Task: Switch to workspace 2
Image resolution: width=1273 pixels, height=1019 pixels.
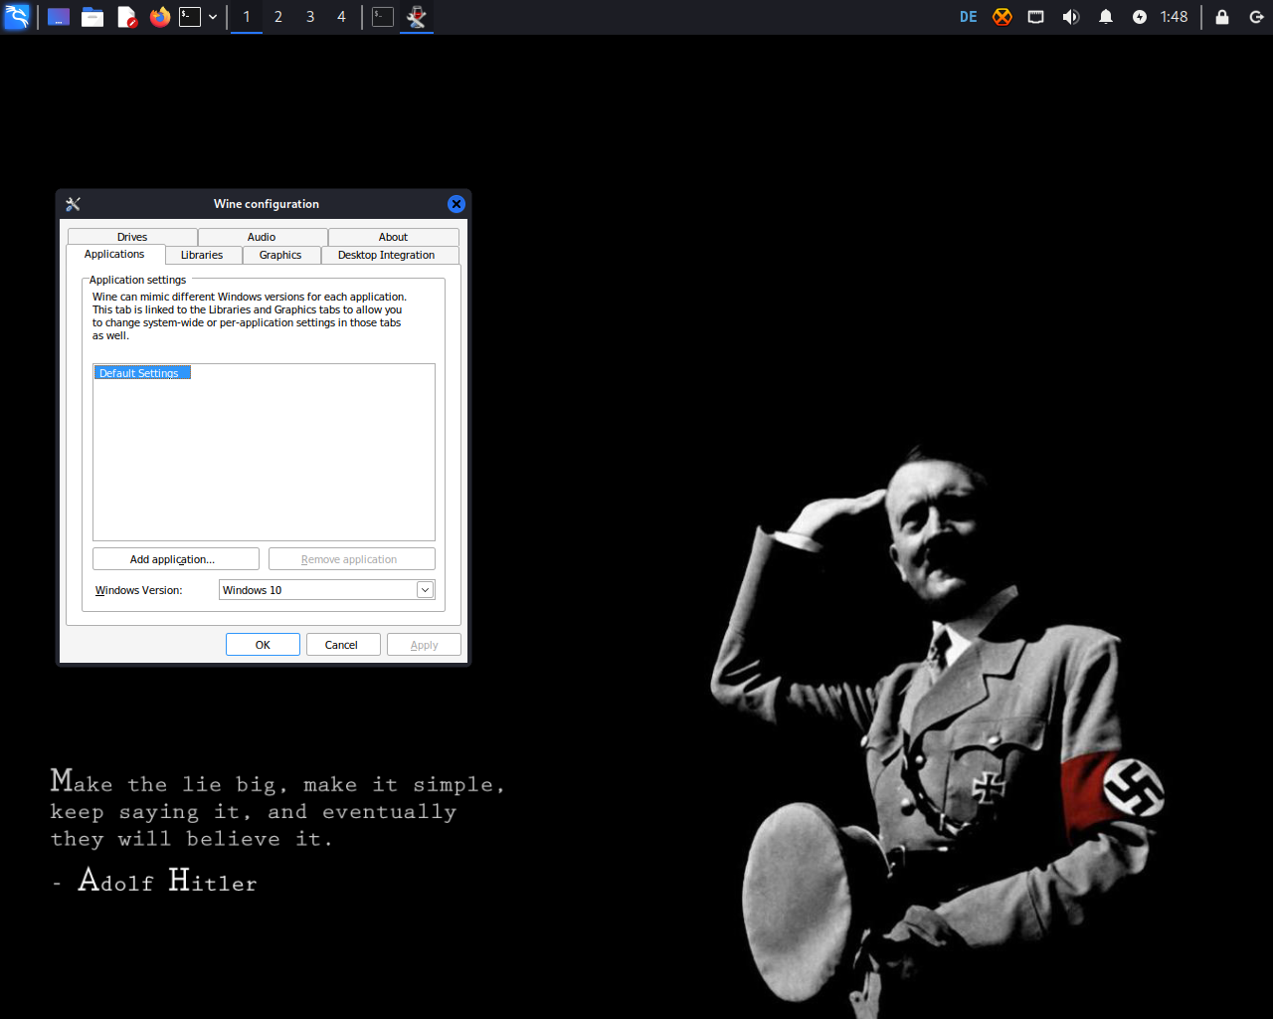Action: pyautogui.click(x=278, y=17)
